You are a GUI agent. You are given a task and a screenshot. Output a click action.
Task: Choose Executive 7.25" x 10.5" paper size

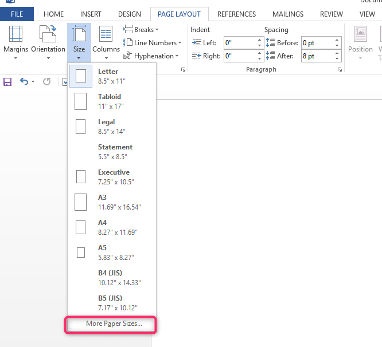pos(112,177)
